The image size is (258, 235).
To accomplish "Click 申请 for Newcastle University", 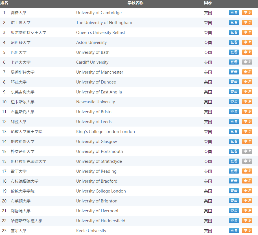I will (247, 102).
